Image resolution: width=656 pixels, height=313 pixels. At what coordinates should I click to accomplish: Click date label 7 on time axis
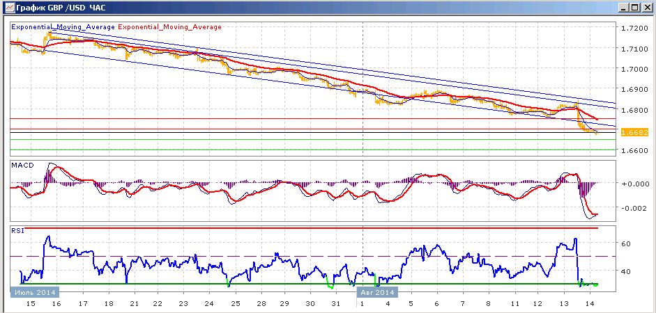coord(464,304)
